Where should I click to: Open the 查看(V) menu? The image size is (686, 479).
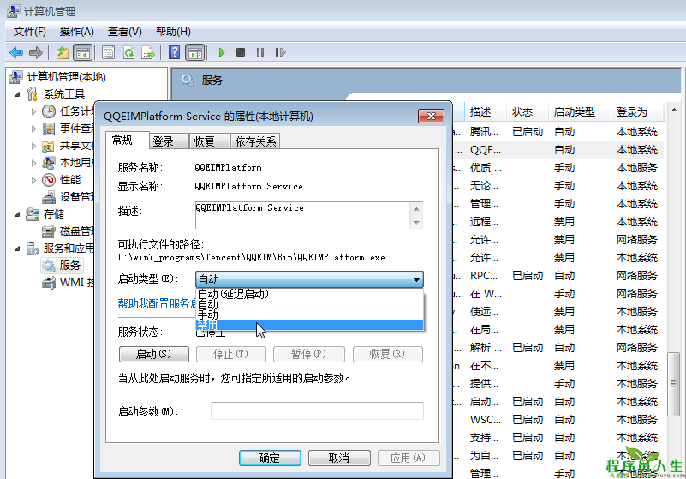(x=125, y=32)
